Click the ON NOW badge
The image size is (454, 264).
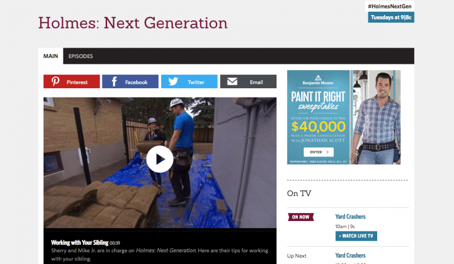click(x=300, y=217)
